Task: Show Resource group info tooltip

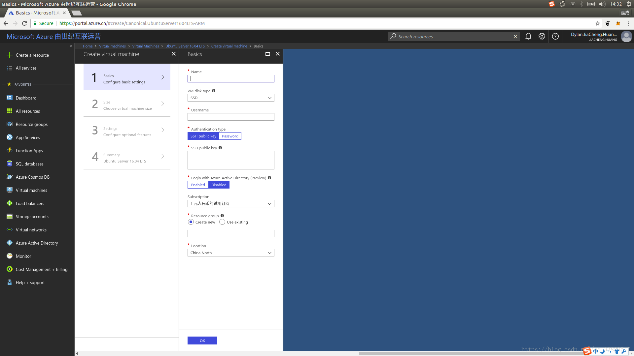Action: coord(222,216)
